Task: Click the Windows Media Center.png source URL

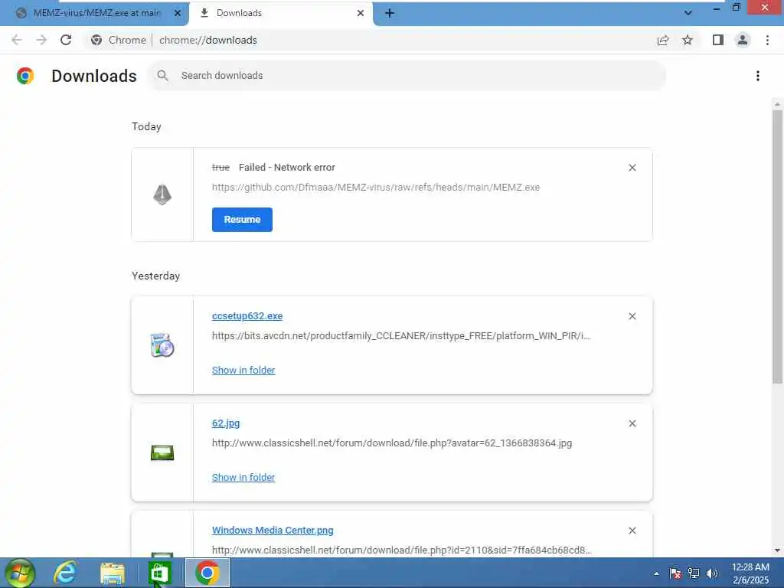Action: coord(401,550)
